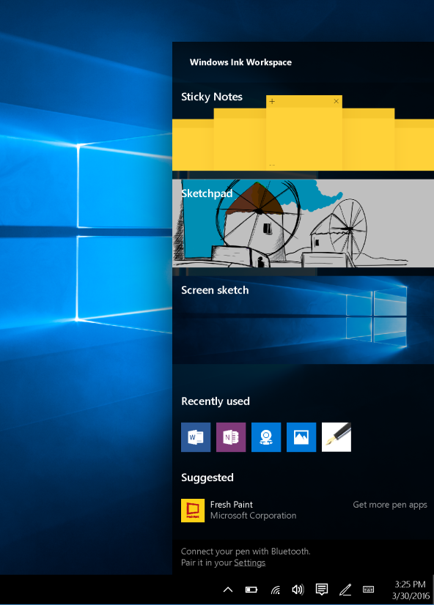Show hidden tray icons chevron
The width and height of the screenshot is (434, 605).
pos(228,590)
